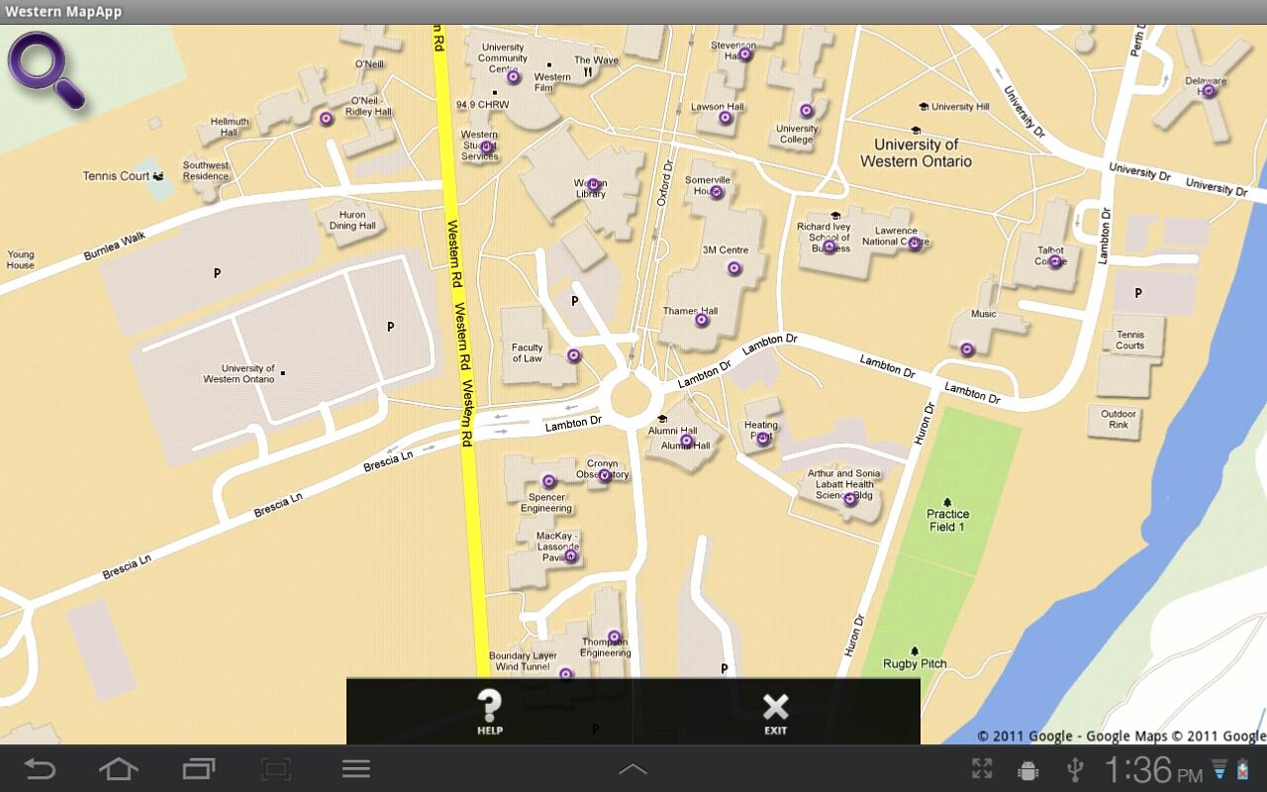Viewport: 1267px width, 792px height.
Task: Tap the O'Neil-Ridley Hall marker
Action: [326, 119]
